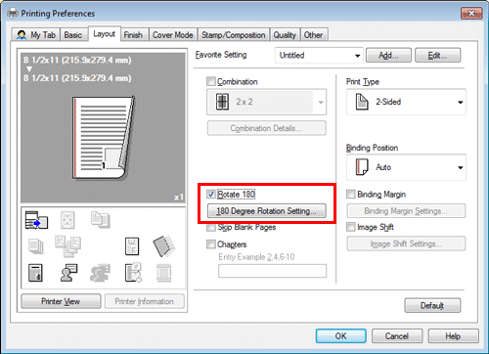The height and width of the screenshot is (354, 489).
Task: Tick the Skip Blank Pages checkbox
Action: coord(211,227)
